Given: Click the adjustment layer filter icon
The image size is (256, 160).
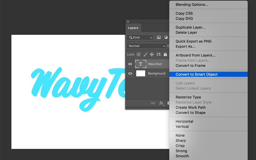Looking at the screenshot, I should pyautogui.click(x=166, y=38).
